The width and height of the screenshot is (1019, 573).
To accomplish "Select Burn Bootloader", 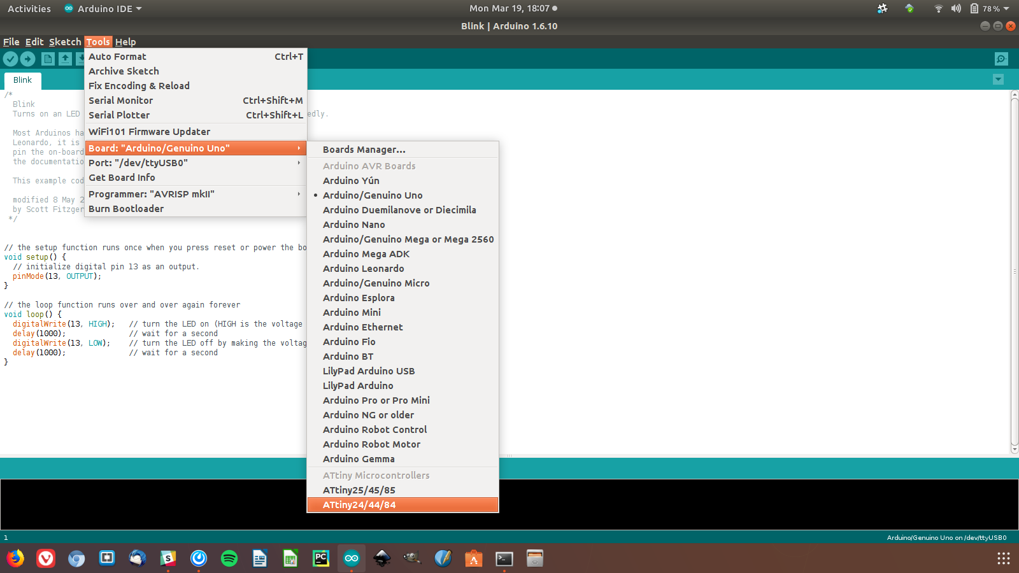I will click(196, 209).
